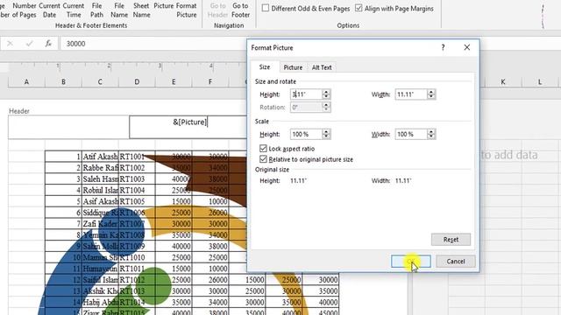Click cell containing Atif Akash
This screenshot has width=561, height=315.
point(100,157)
